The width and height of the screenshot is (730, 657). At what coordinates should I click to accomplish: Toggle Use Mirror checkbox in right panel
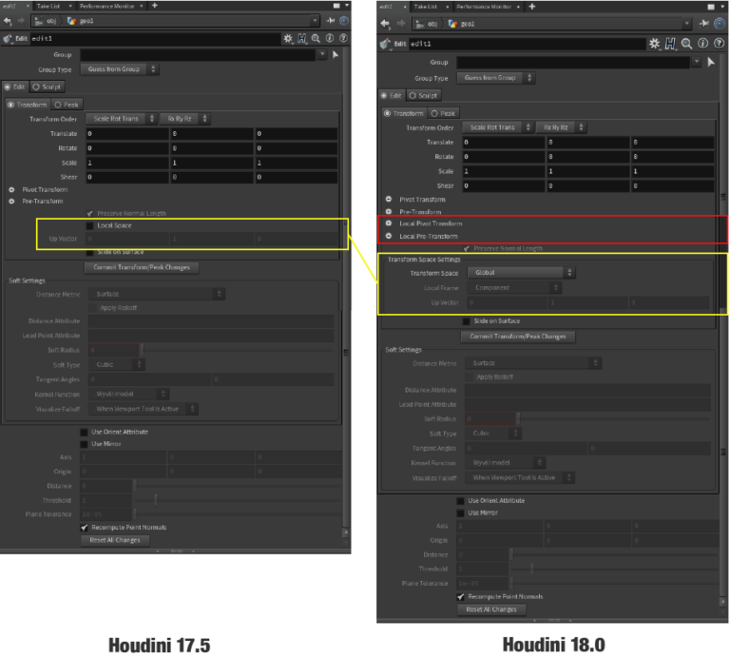[x=461, y=512]
